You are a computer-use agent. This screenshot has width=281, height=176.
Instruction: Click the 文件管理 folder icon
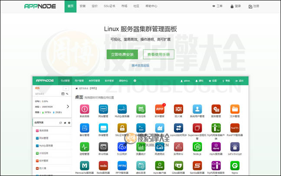point(235,109)
